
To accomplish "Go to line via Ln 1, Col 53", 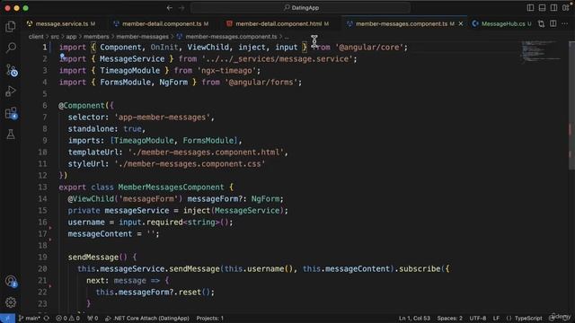I will [414, 319].
